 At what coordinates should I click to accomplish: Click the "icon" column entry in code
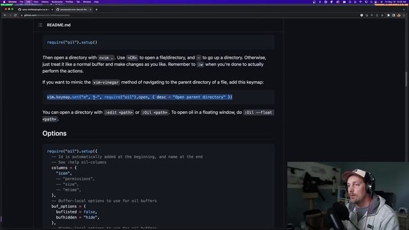(x=64, y=173)
